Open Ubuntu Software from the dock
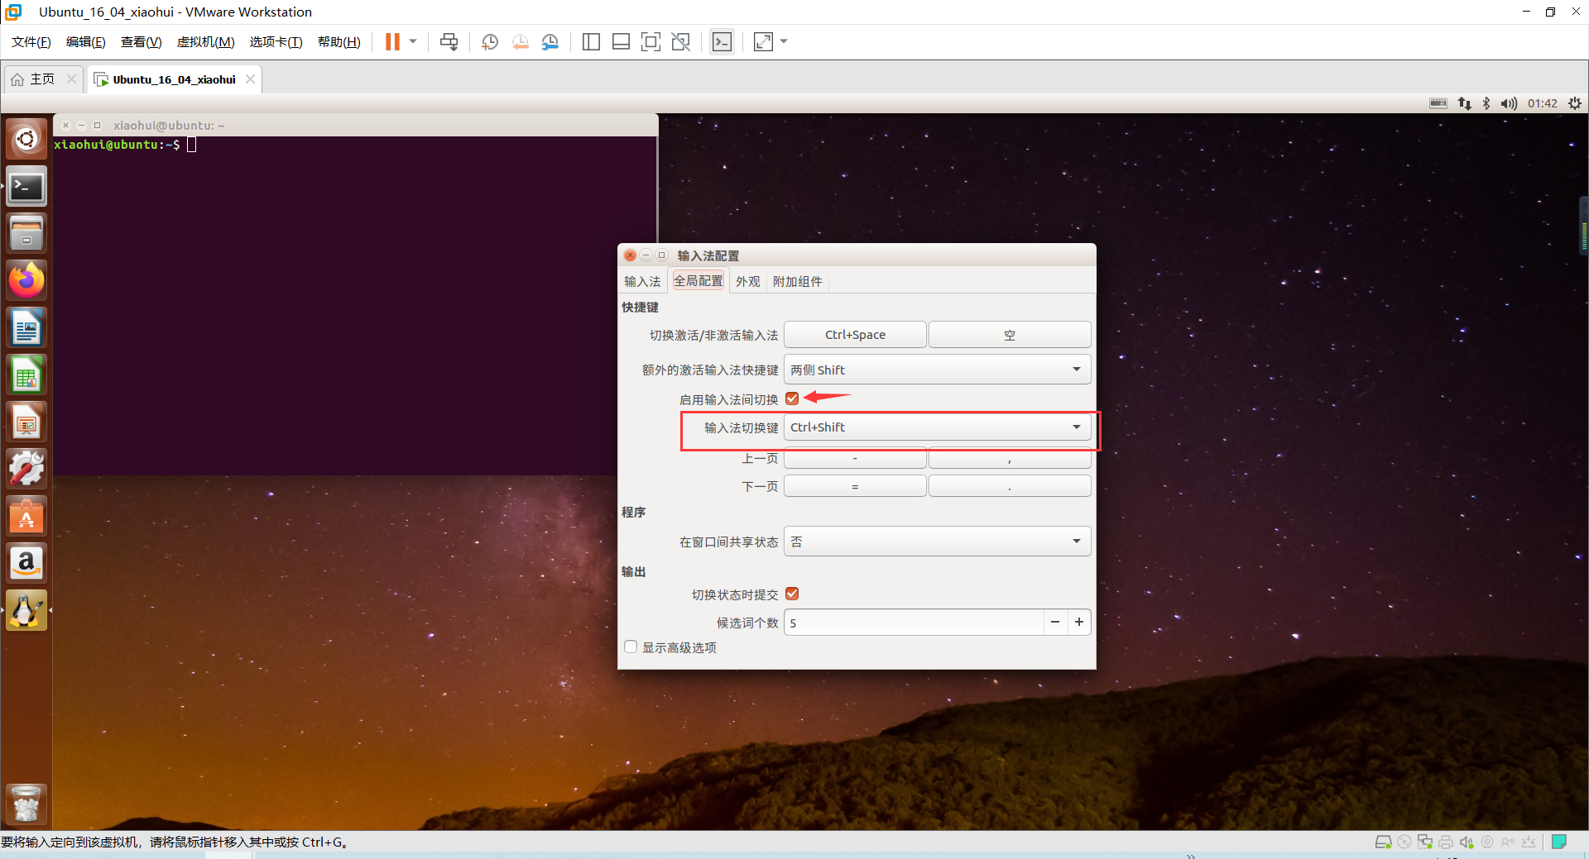This screenshot has width=1589, height=859. (26, 515)
